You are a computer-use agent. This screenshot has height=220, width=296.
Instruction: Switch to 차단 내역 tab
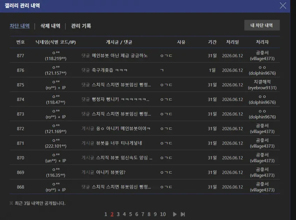tap(20, 26)
